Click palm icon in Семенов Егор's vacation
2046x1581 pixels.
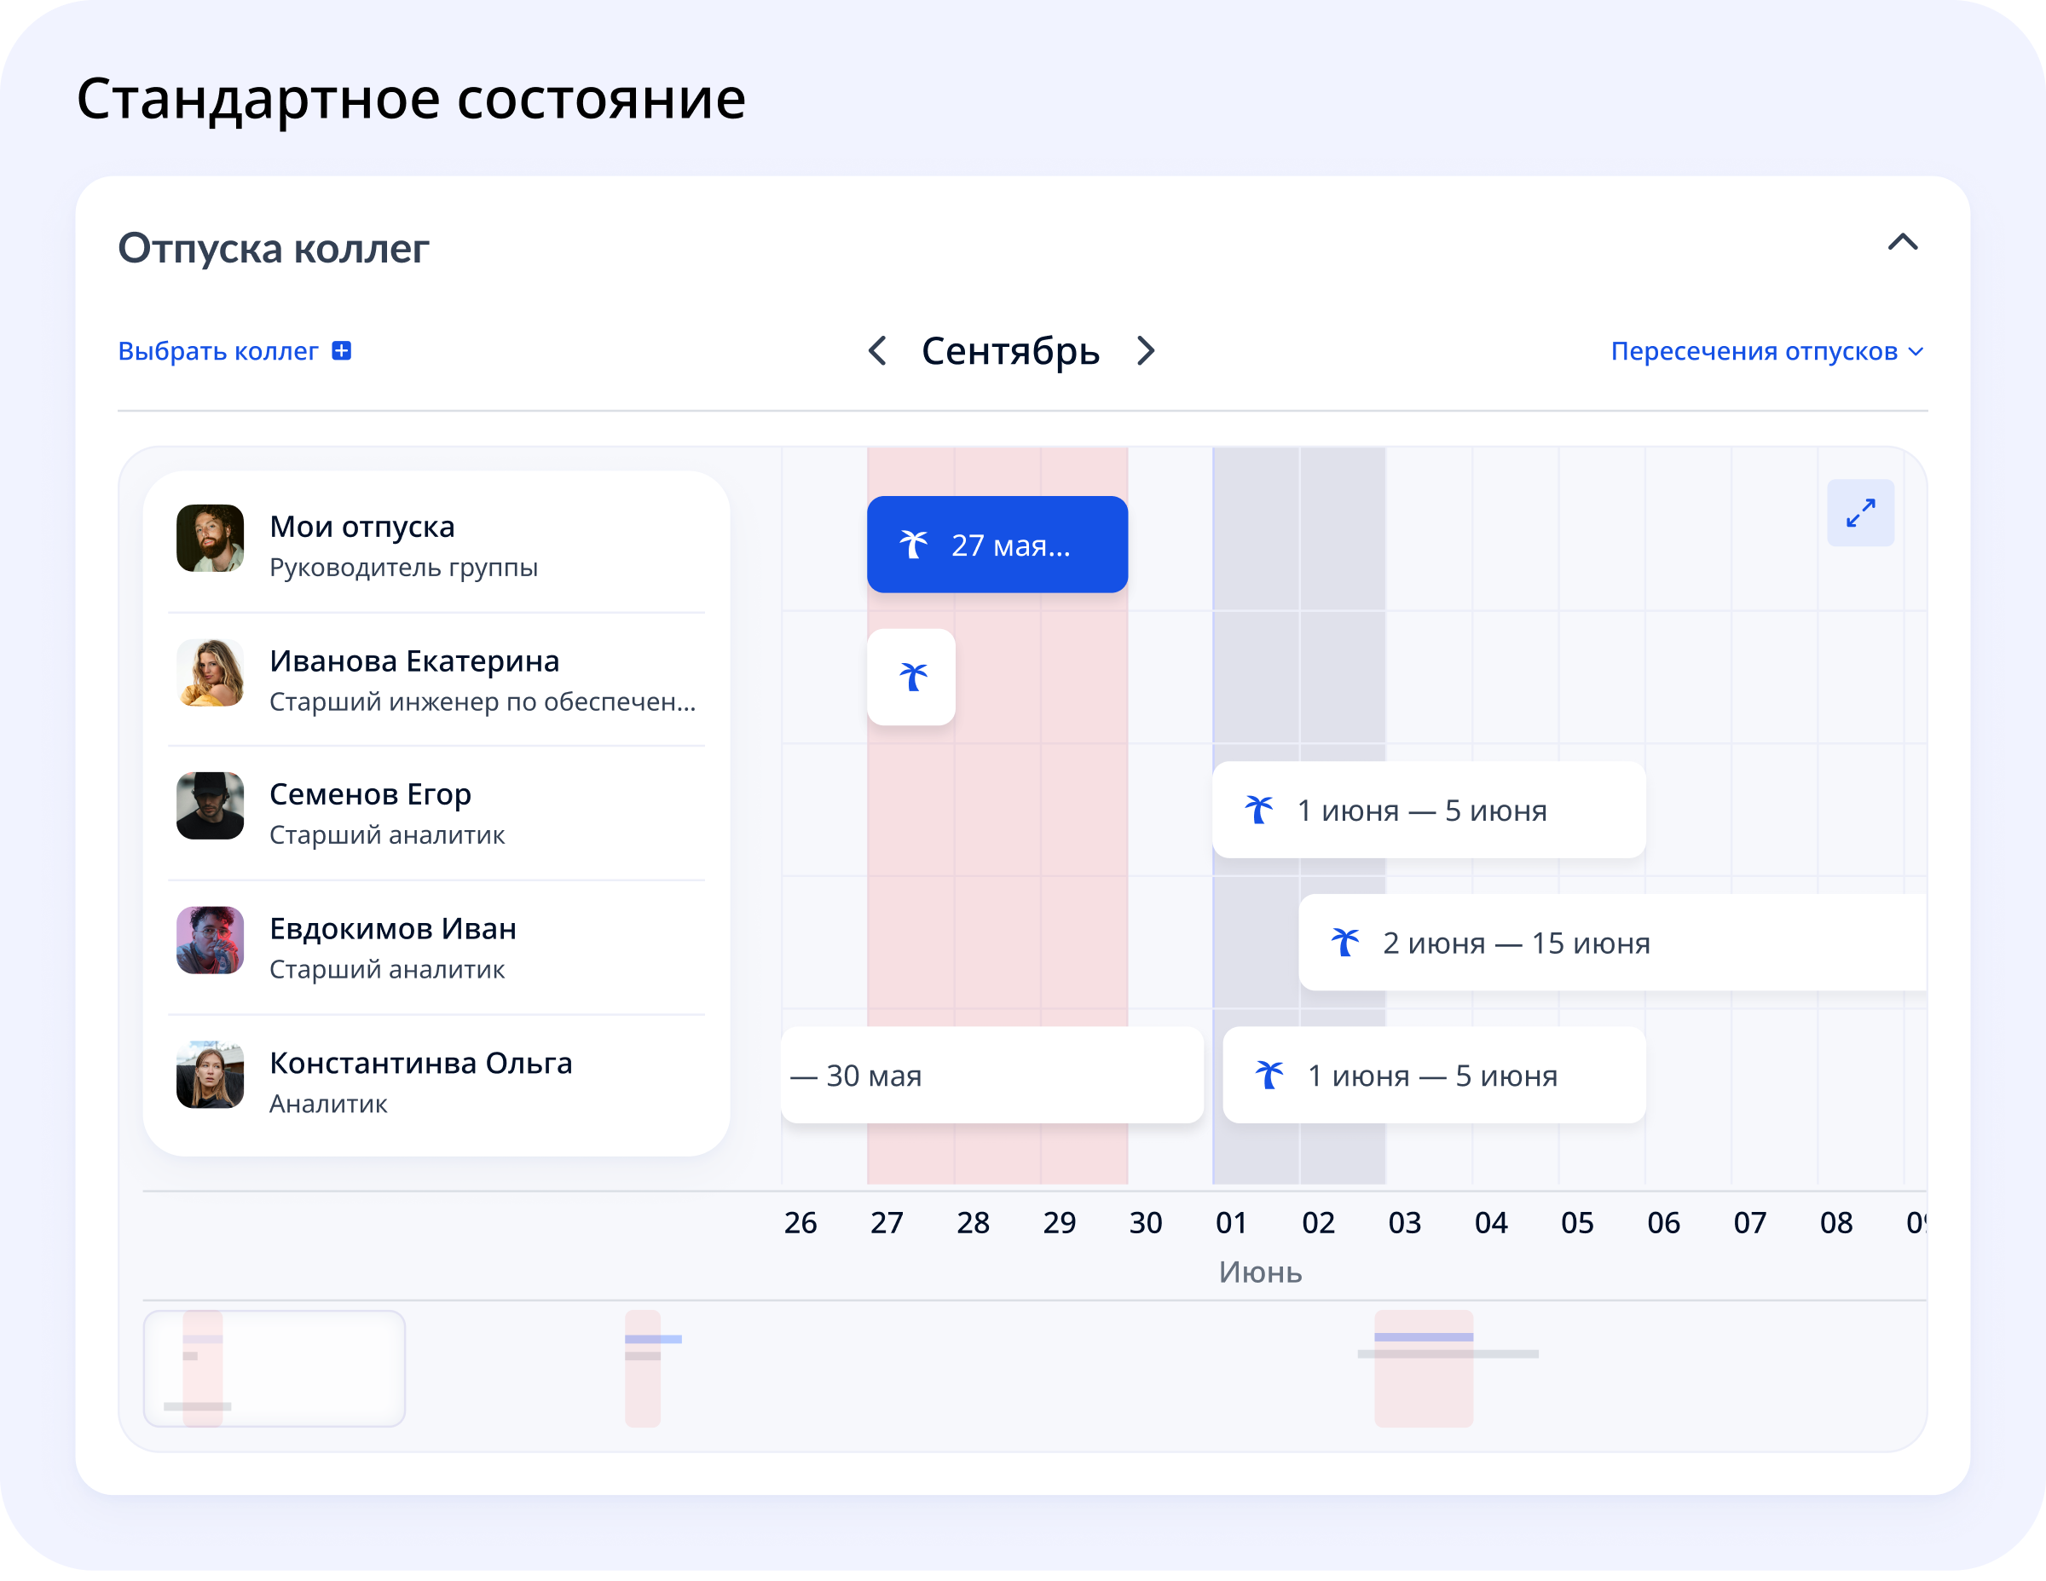pyautogui.click(x=1258, y=809)
